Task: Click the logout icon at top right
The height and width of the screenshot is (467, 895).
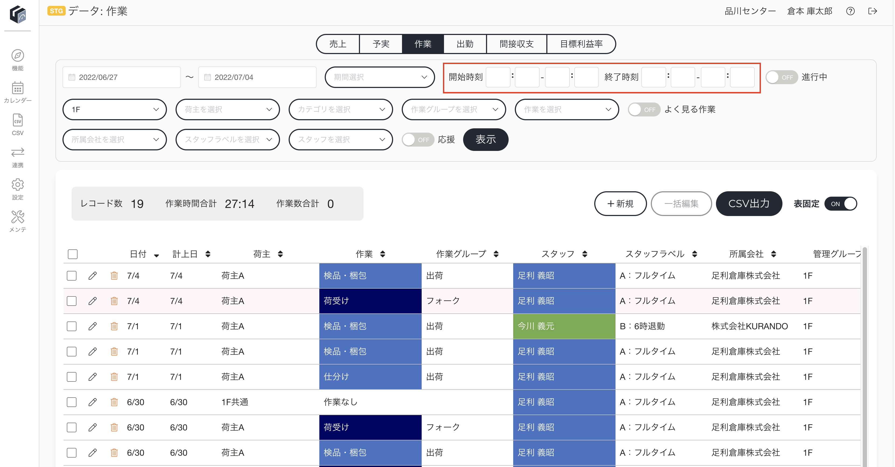Action: click(872, 11)
